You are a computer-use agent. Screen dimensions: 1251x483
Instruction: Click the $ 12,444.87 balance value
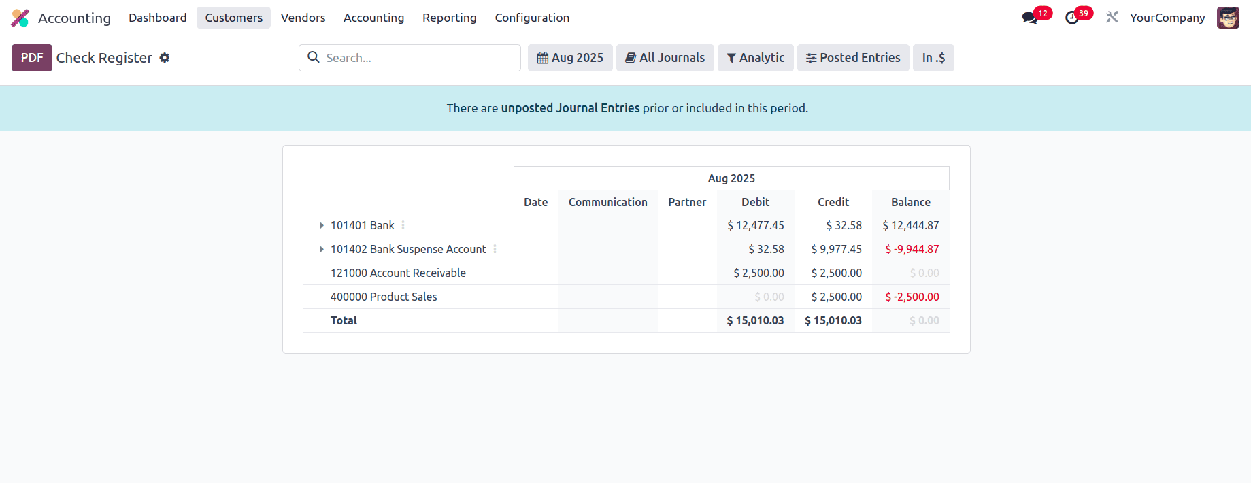point(911,225)
